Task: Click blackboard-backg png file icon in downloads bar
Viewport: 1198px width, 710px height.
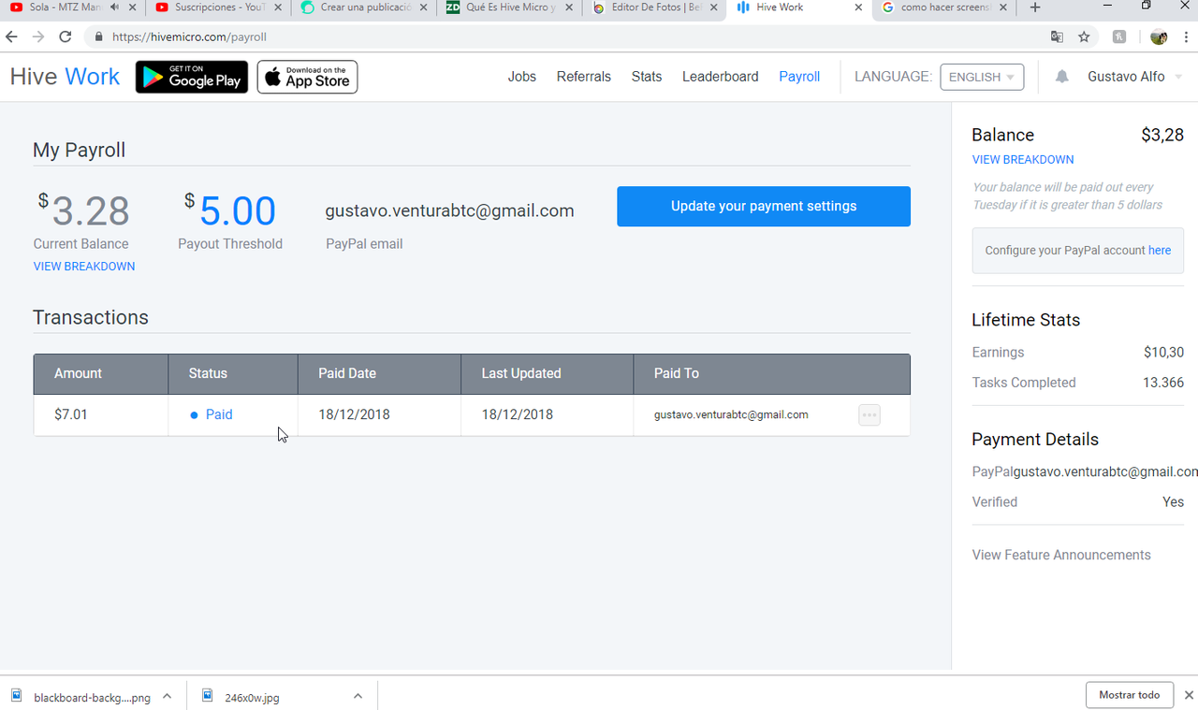Action: coord(17,696)
